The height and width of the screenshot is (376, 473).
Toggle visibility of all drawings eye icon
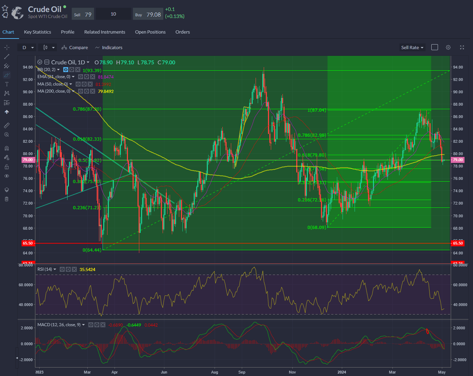pyautogui.click(x=6, y=176)
